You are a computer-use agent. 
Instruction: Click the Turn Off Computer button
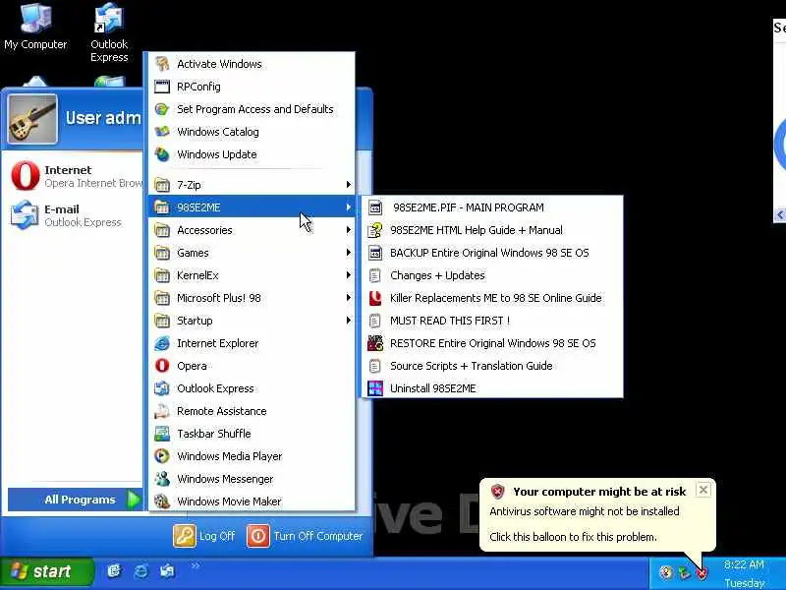[305, 536]
